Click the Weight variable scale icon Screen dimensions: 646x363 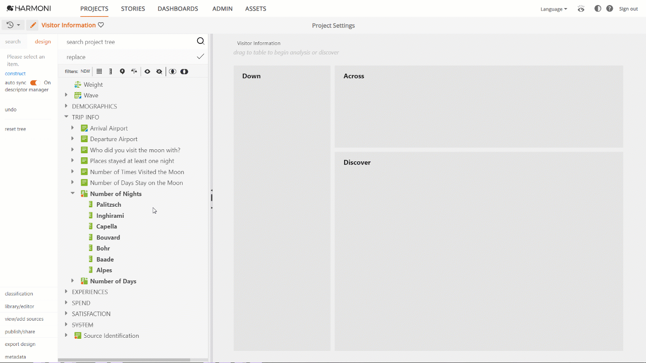coord(78,85)
